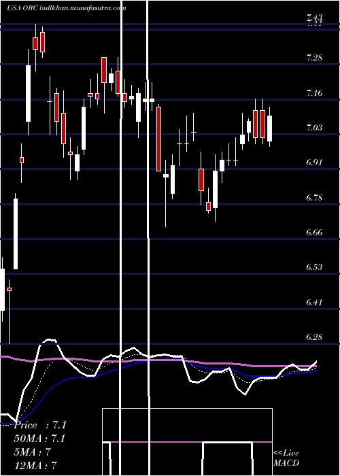
Task: Select the 7.03 price level label
Action: click(314, 128)
